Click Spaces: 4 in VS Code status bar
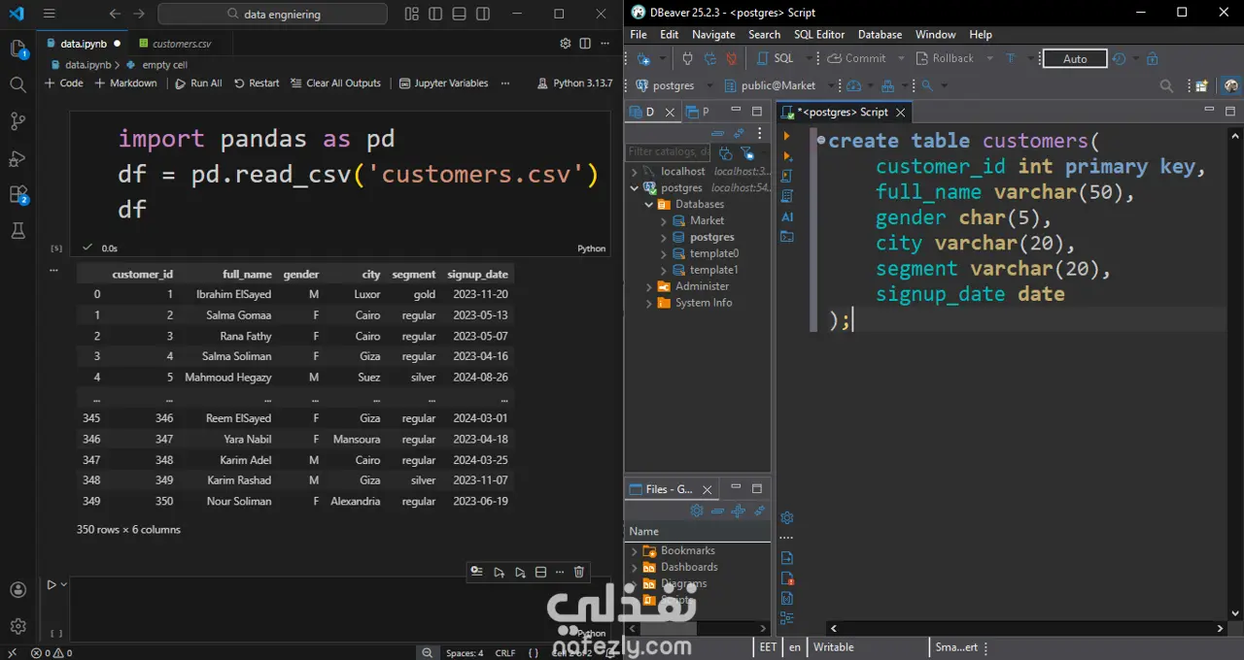 465,652
